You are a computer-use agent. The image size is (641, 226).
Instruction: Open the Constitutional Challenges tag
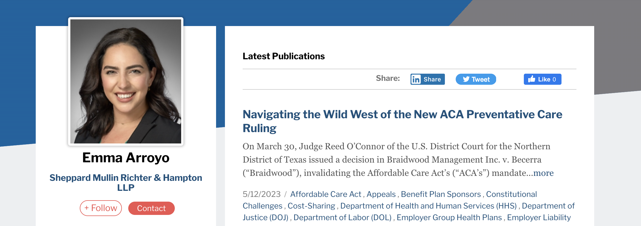tap(511, 194)
